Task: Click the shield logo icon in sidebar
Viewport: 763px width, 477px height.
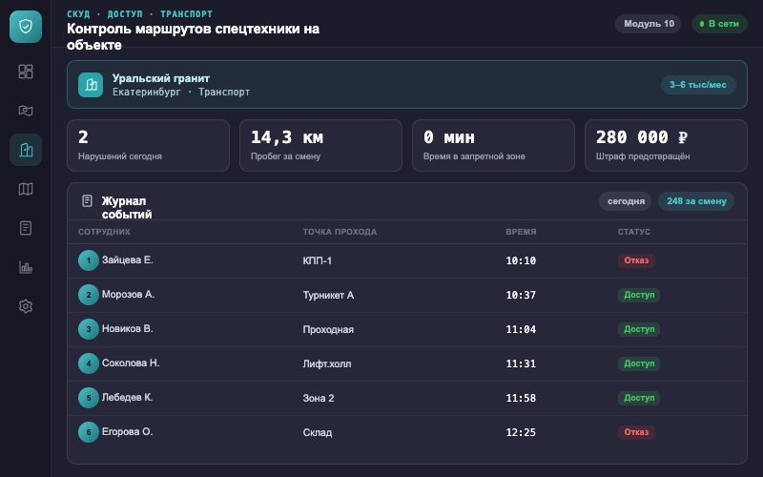Action: 26,27
